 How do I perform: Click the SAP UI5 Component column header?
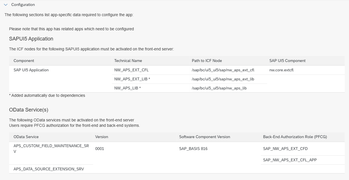288,61
